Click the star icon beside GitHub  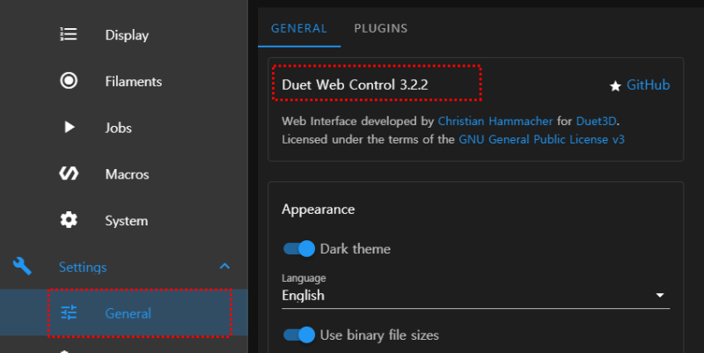[x=615, y=85]
